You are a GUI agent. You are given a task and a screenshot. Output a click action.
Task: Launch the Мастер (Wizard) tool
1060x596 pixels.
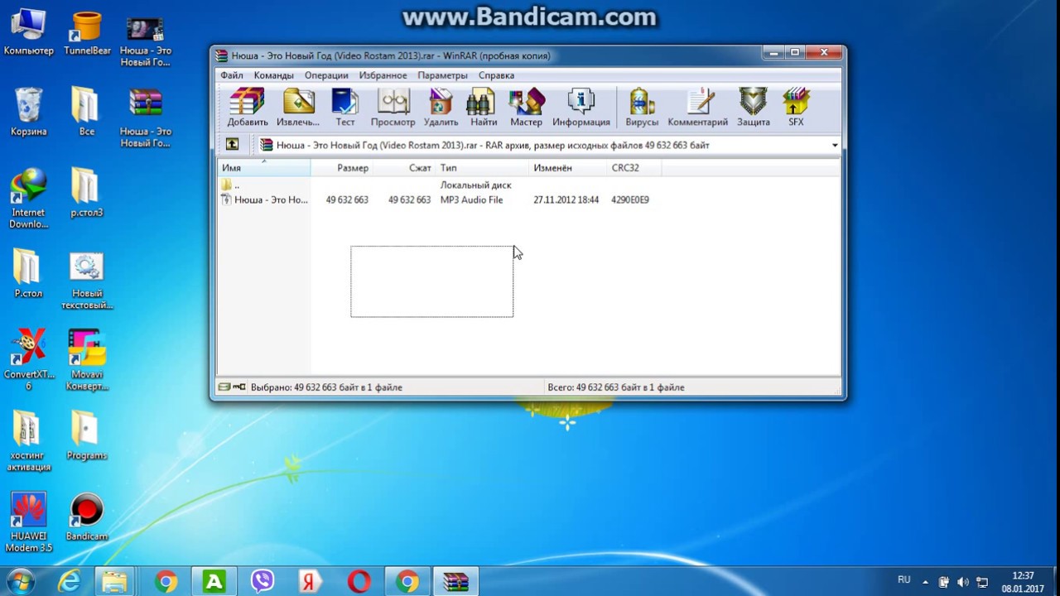click(x=526, y=108)
